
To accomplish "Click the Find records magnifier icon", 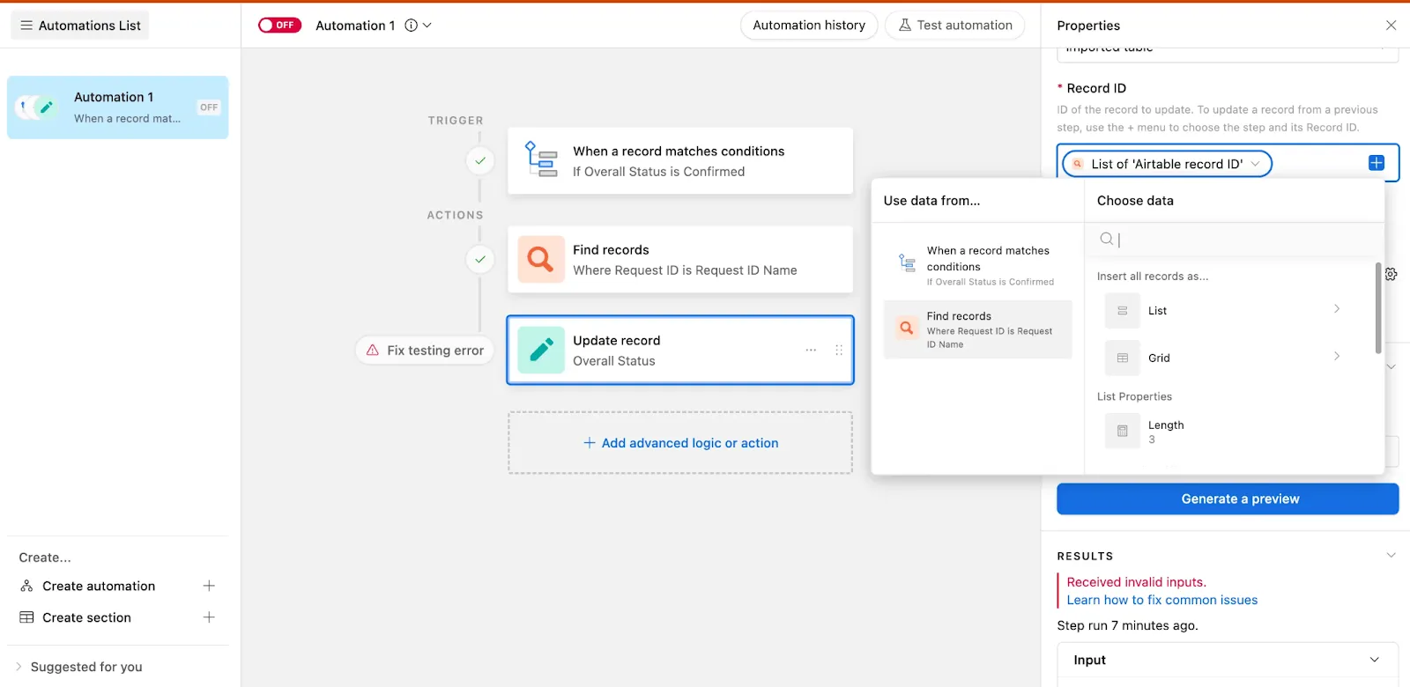I will point(541,259).
